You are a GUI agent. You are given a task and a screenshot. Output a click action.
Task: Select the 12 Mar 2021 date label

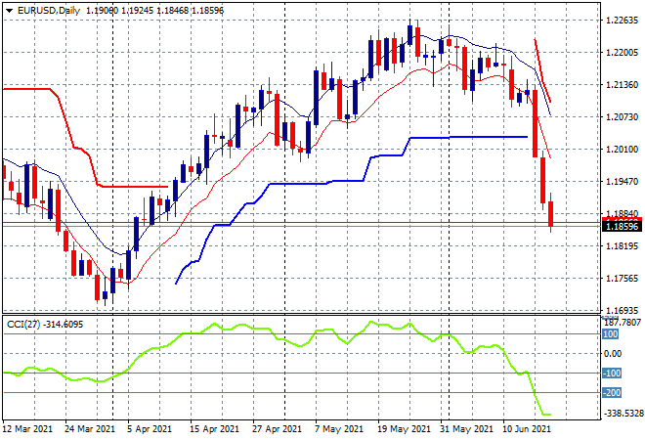(27, 429)
